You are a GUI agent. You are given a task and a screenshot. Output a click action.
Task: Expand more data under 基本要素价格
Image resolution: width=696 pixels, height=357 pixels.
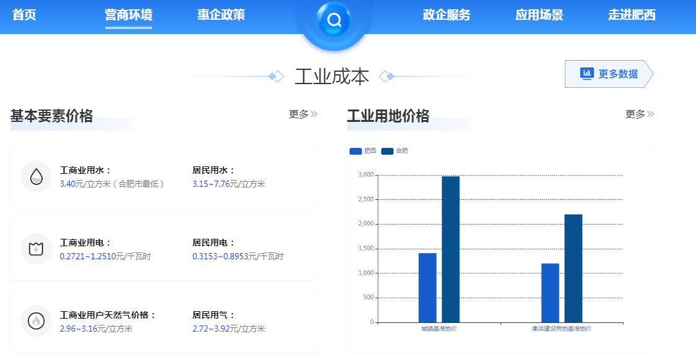click(301, 114)
